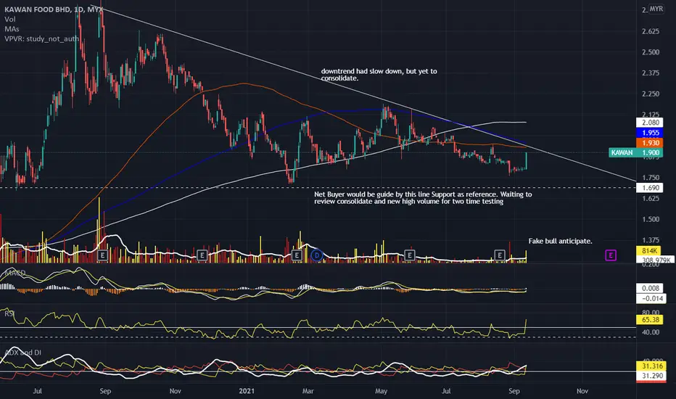Screen dimensions: 676x399
Task: Click the RSI pane label
Action: tap(9, 313)
